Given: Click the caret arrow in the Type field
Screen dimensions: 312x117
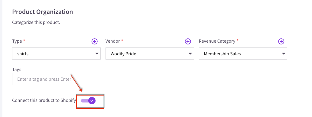Looking at the screenshot, I should point(97,54).
